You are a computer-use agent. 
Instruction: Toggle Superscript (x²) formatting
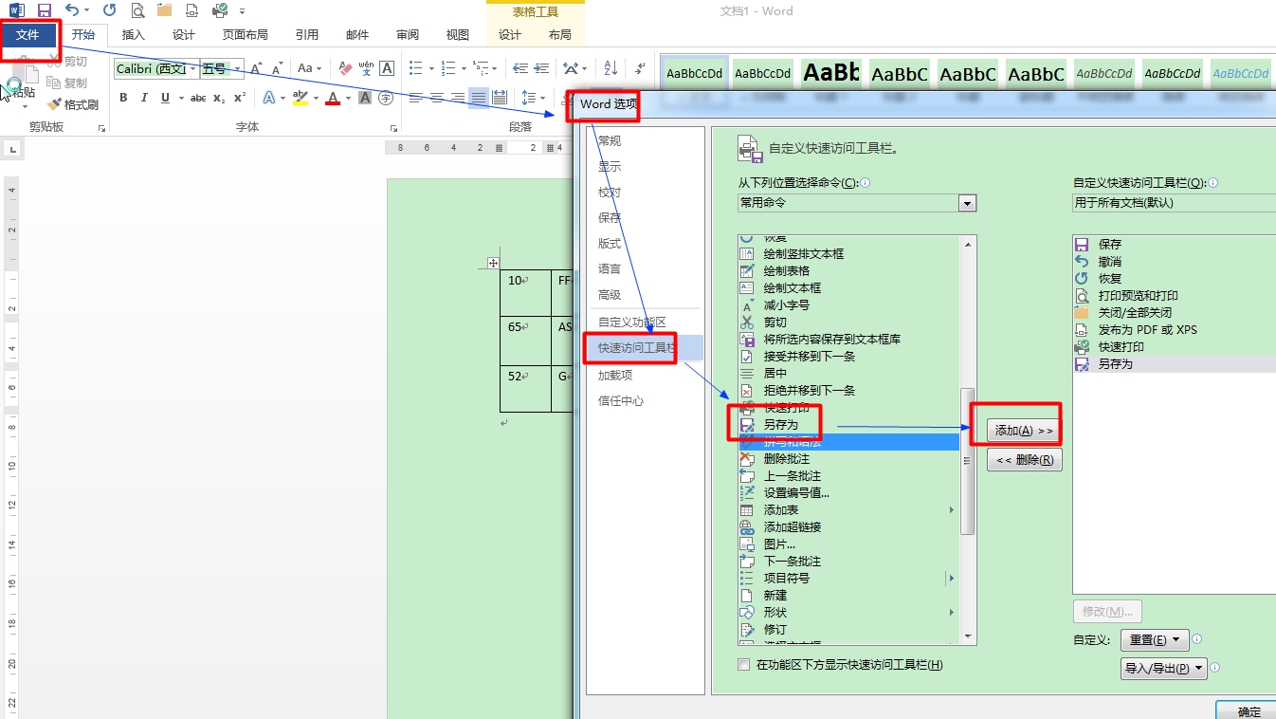tap(240, 98)
